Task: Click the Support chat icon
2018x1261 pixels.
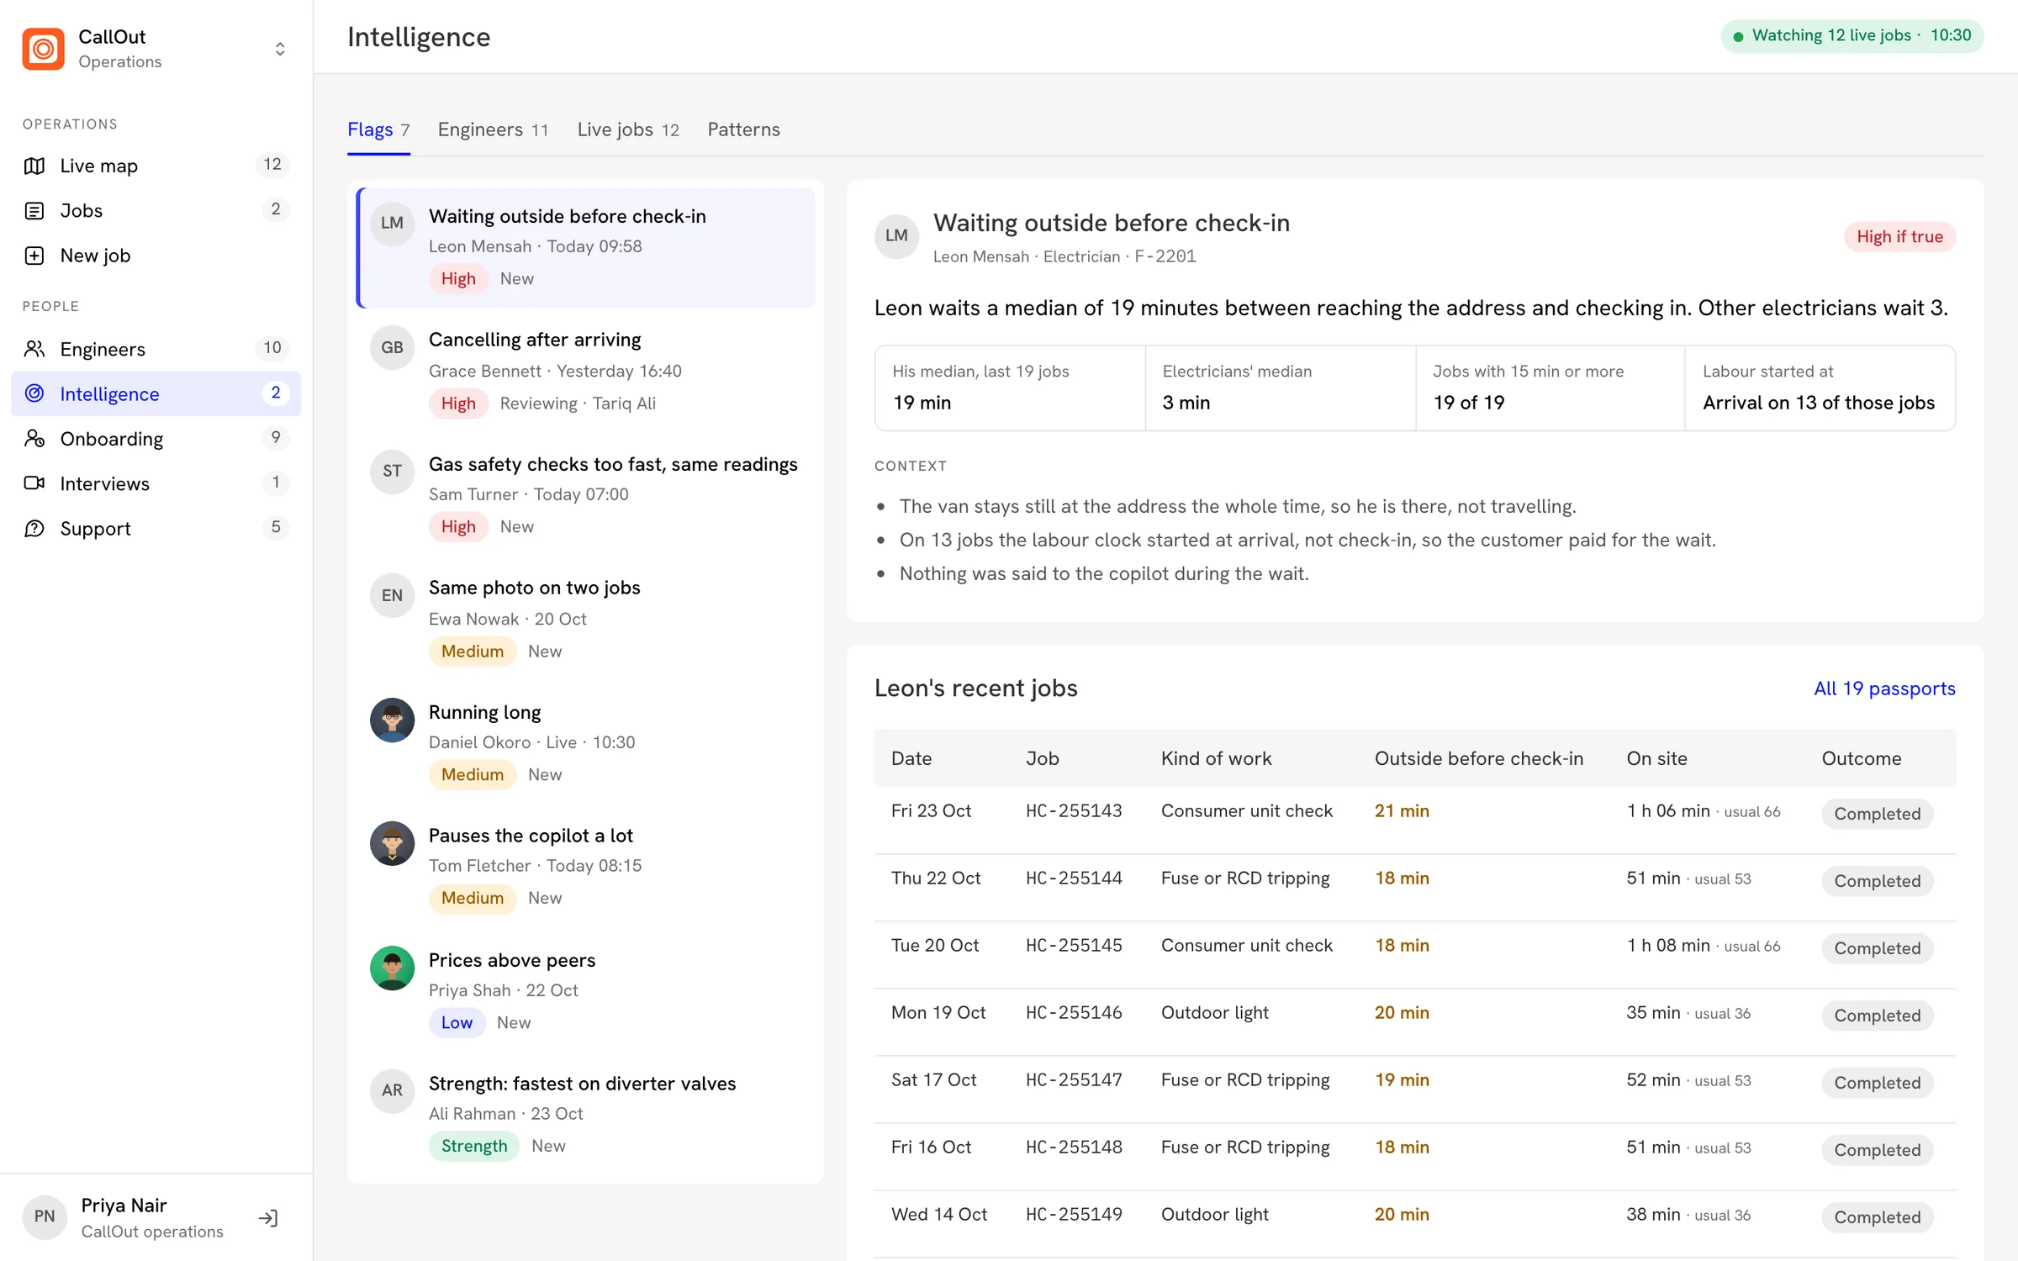Action: tap(34, 528)
